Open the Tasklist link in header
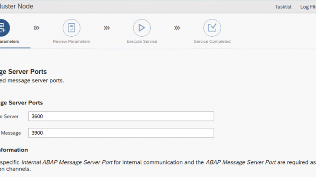Viewport: 316px width, 177px height. [283, 7]
